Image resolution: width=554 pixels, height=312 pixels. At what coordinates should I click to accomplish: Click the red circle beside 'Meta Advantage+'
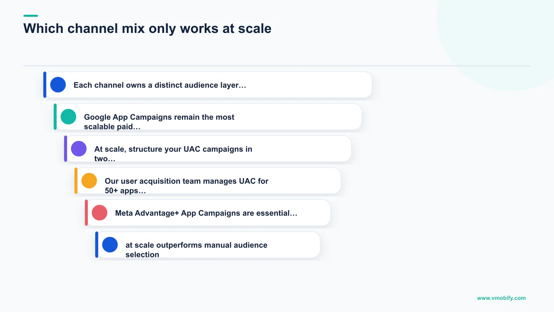(100, 213)
